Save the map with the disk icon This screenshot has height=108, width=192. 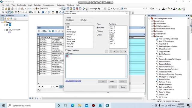click(9, 9)
